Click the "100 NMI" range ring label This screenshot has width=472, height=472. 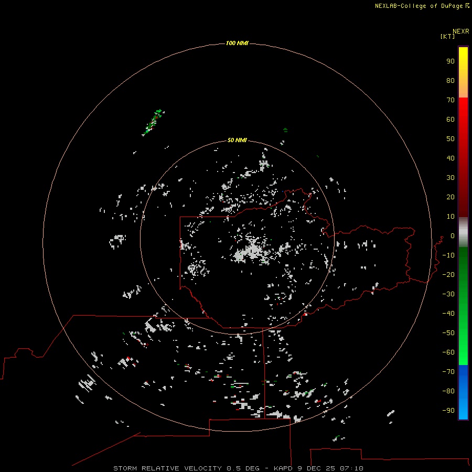click(237, 44)
